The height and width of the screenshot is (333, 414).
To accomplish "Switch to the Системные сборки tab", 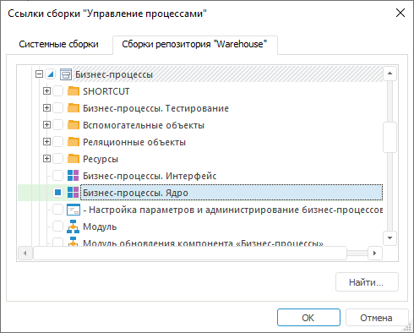I will click(x=58, y=44).
